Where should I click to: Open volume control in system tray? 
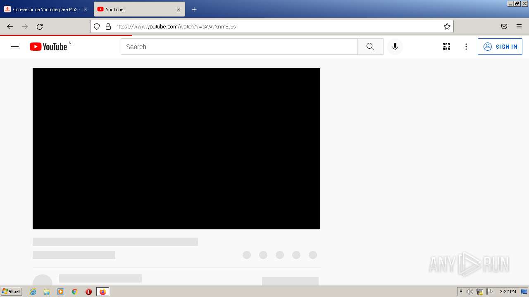[x=470, y=292]
